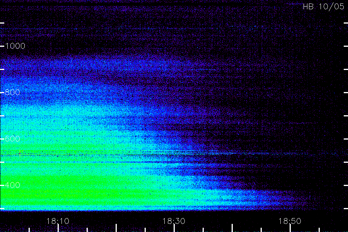Viewport: 348px width, 232px height.
Task: Click the HB 10/05 label
Action: 324,7
